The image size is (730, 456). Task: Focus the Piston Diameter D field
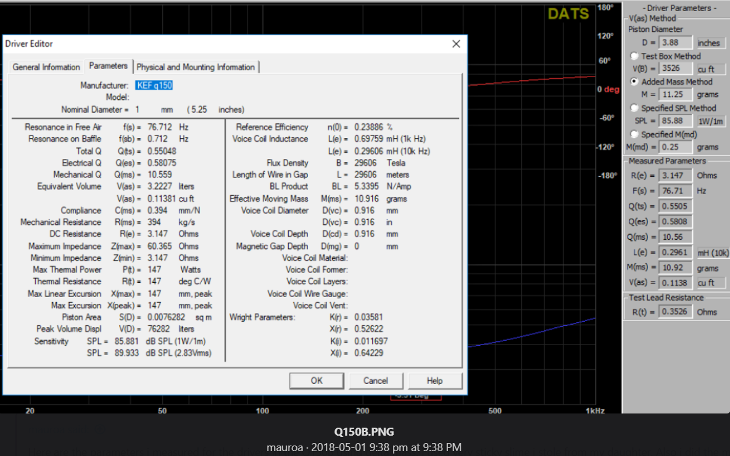click(x=675, y=43)
